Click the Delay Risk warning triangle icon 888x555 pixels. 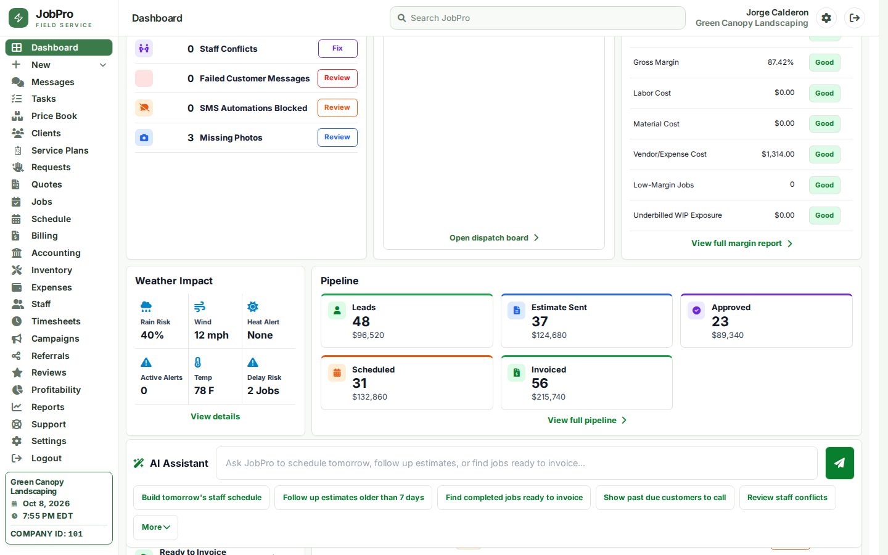pyautogui.click(x=253, y=362)
